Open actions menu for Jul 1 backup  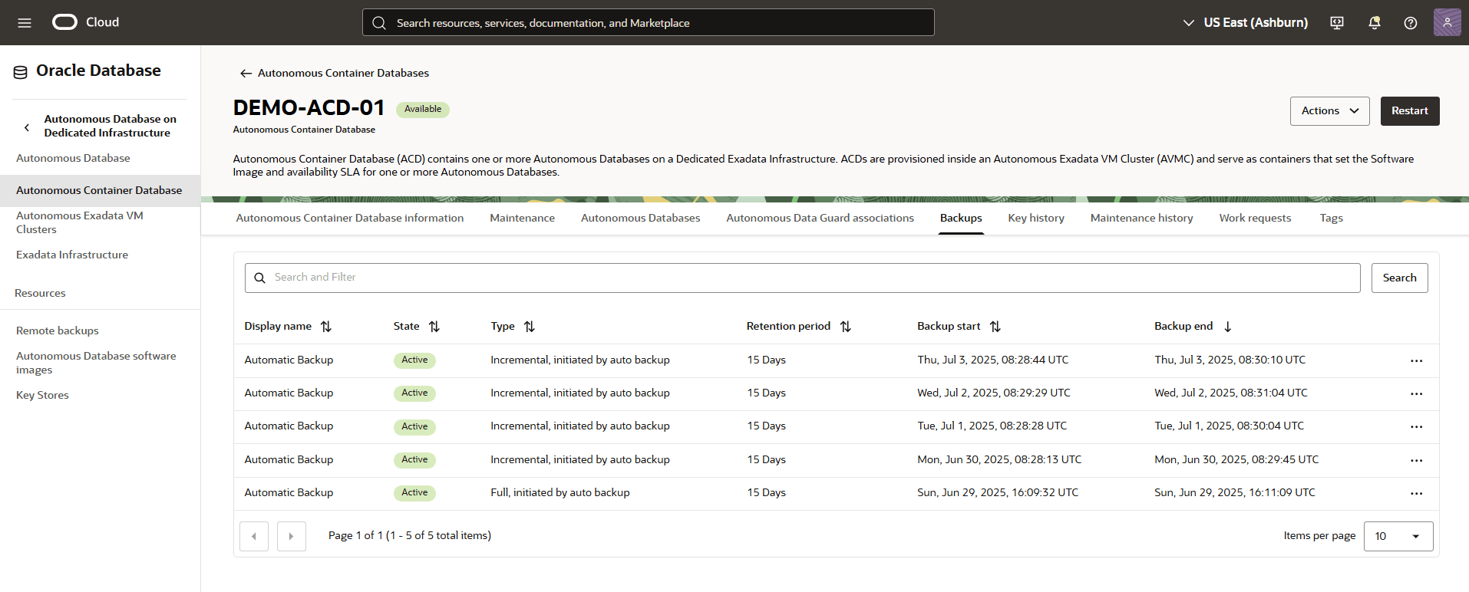coord(1417,427)
